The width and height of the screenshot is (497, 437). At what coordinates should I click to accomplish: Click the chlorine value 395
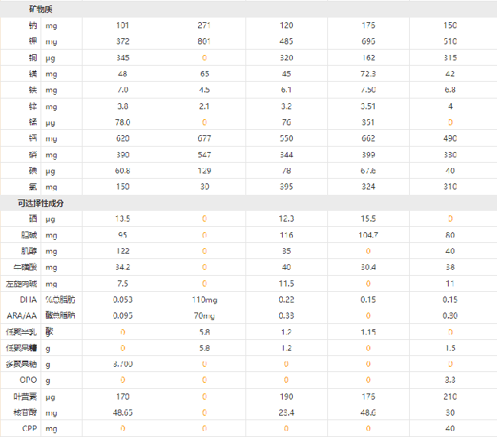click(x=286, y=186)
